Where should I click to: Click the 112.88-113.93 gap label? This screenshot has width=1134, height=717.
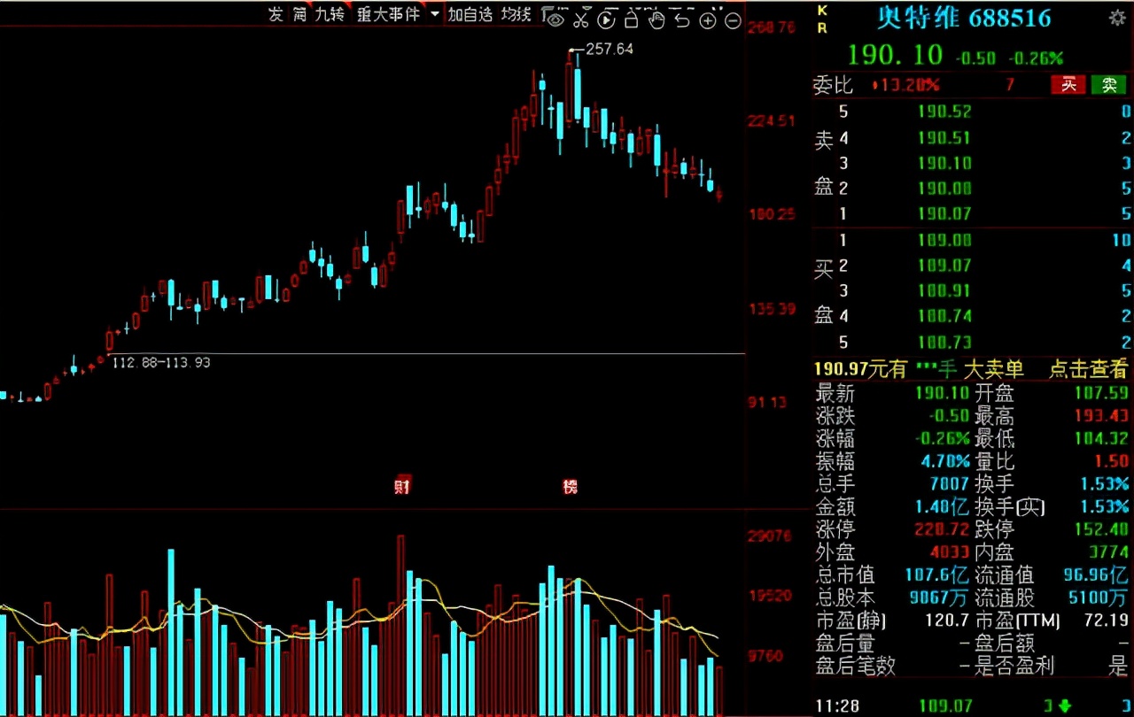tap(160, 362)
